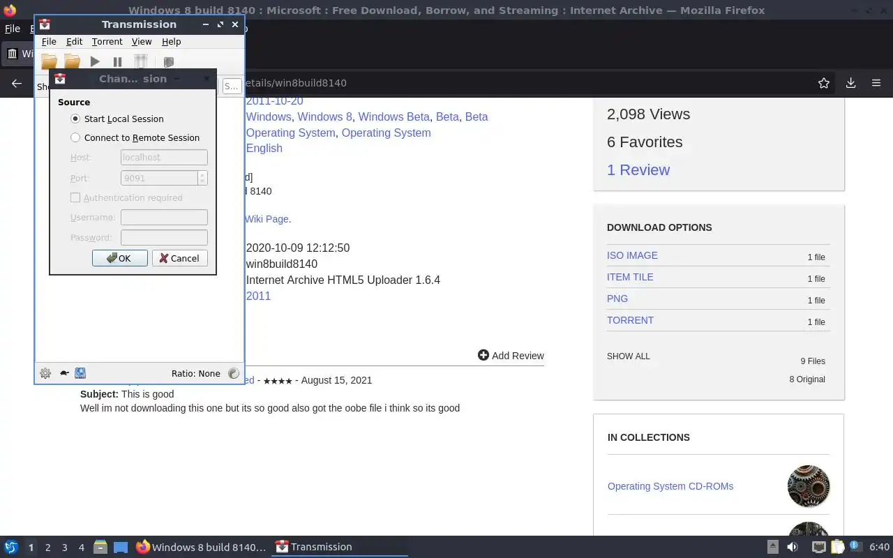The image size is (893, 558).
Task: Open the taskbar start menu icon
Action: pyautogui.click(x=11, y=547)
